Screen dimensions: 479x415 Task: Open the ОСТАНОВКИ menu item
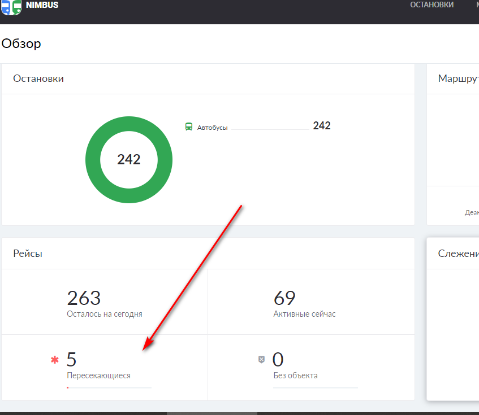coord(432,5)
